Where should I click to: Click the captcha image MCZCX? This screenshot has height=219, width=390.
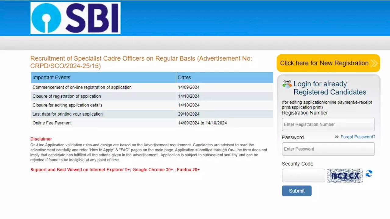[345, 176]
